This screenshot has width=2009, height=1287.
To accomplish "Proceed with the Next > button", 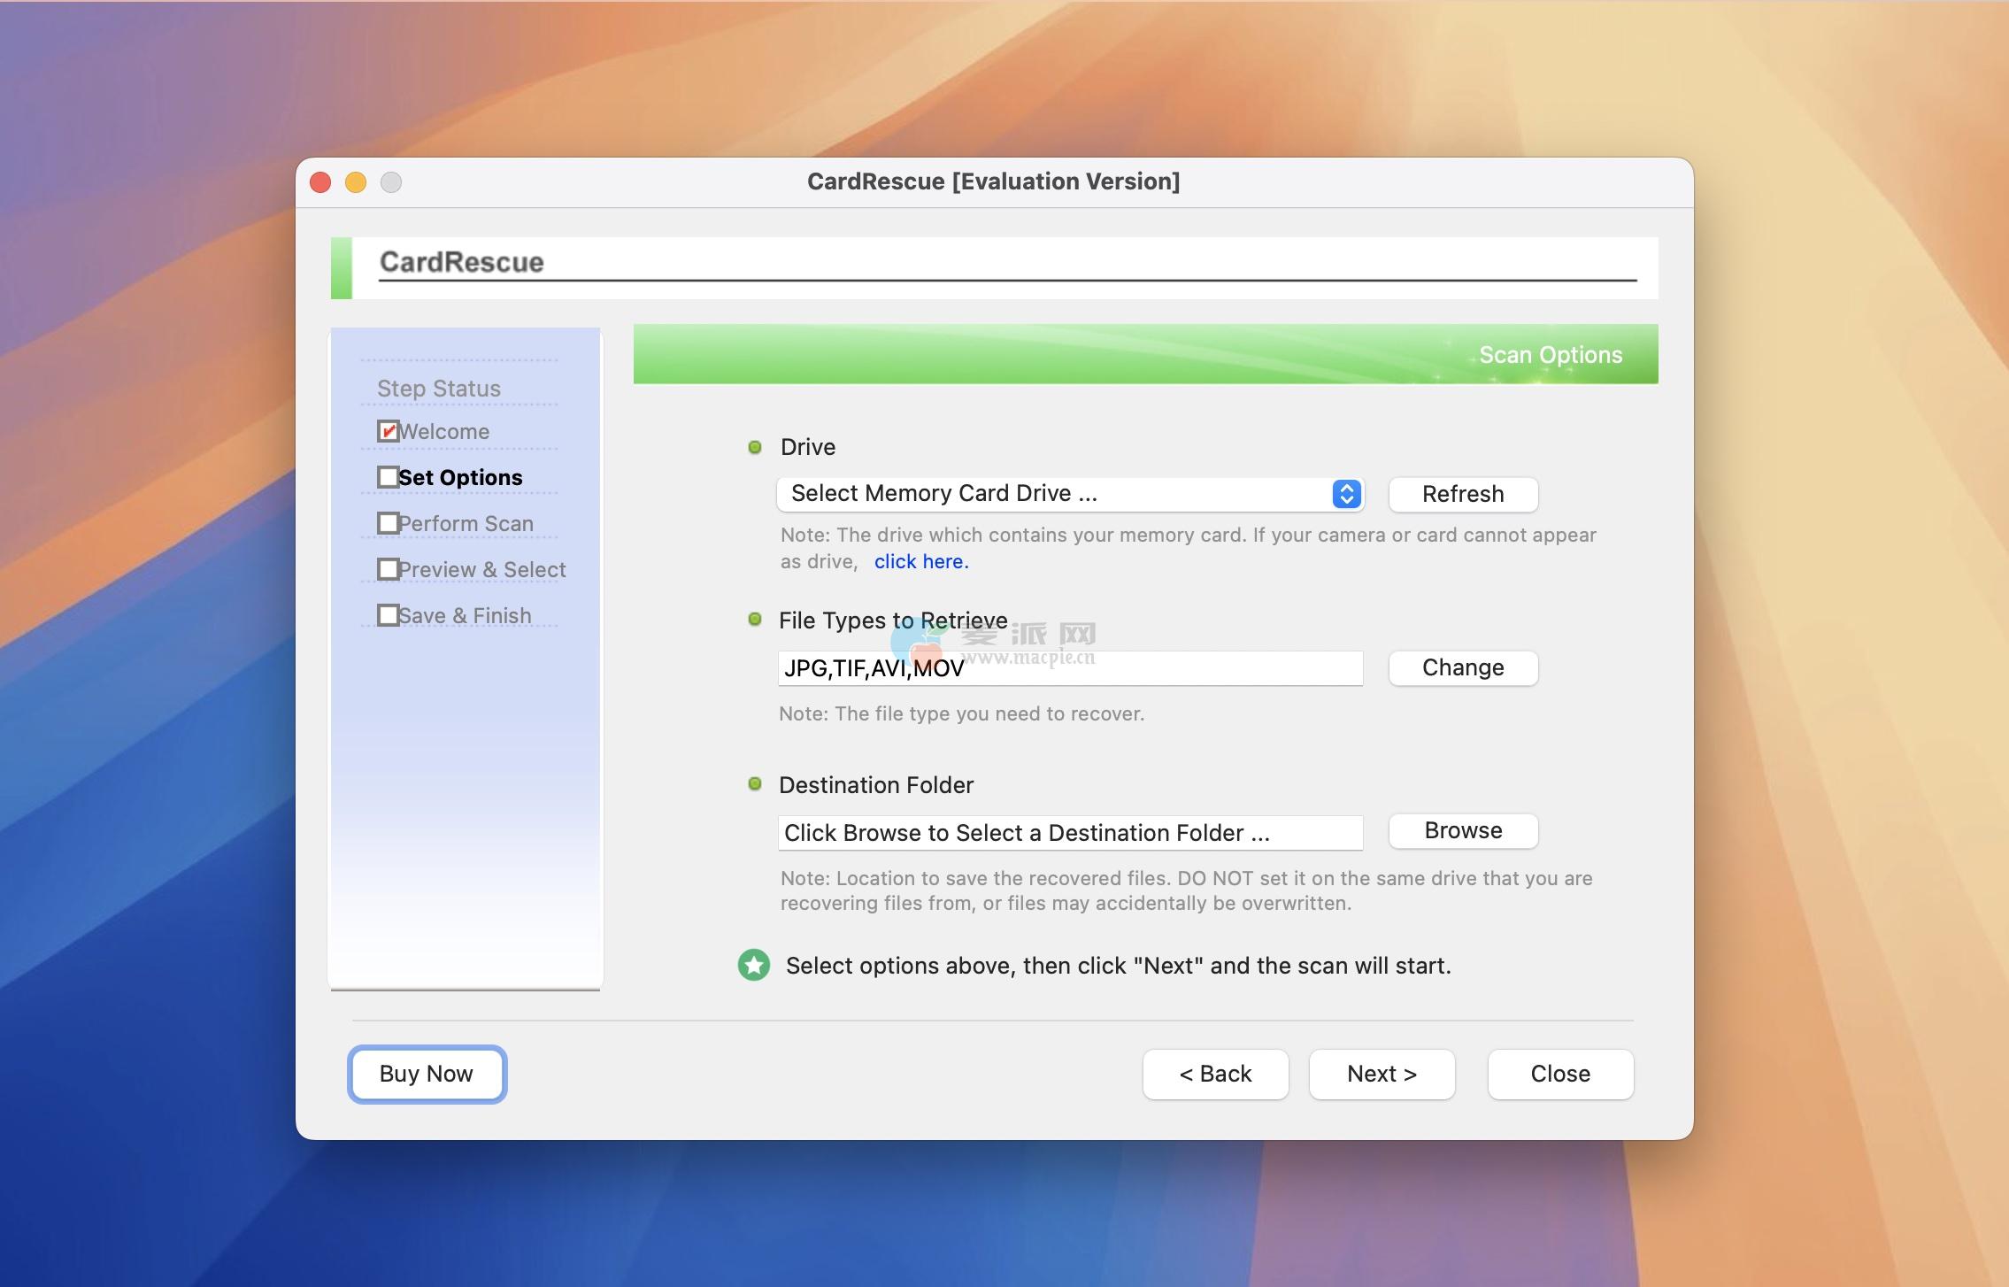I will tap(1382, 1074).
